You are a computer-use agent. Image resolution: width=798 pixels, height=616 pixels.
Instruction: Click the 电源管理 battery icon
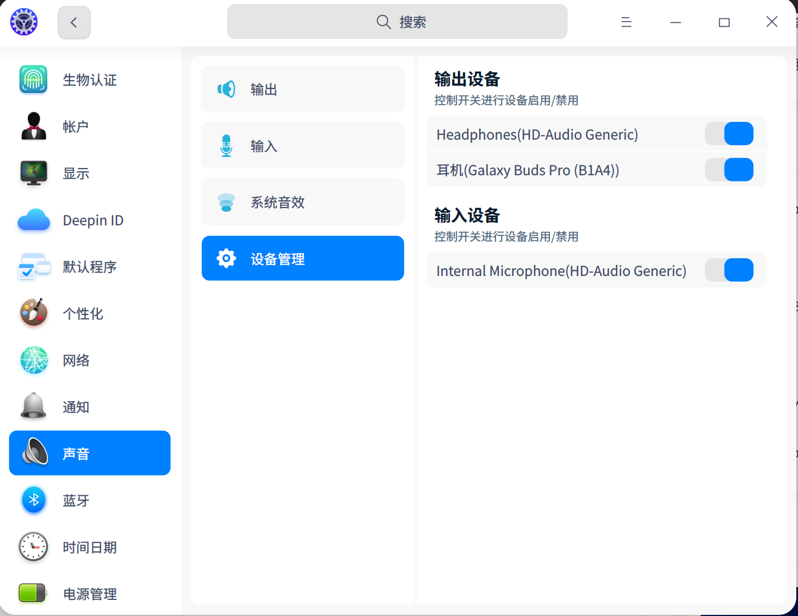click(33, 593)
